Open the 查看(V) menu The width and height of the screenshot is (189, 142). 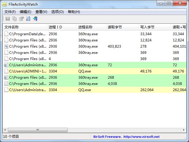coord(41,12)
